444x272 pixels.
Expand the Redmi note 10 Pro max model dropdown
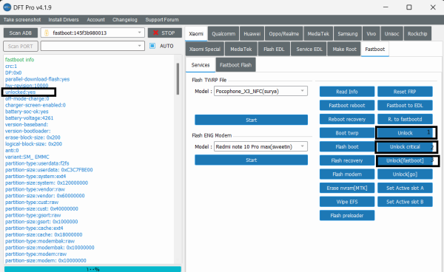click(260, 146)
